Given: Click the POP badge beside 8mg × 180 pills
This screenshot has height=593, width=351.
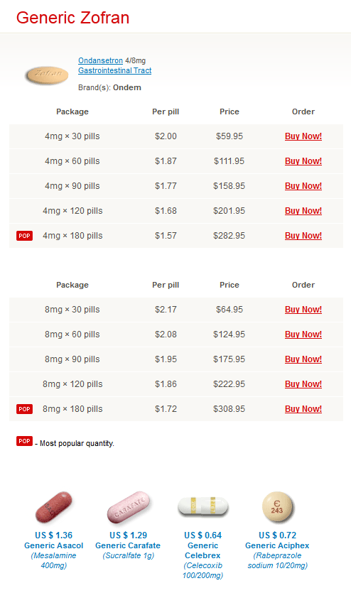Looking at the screenshot, I should pos(25,409).
